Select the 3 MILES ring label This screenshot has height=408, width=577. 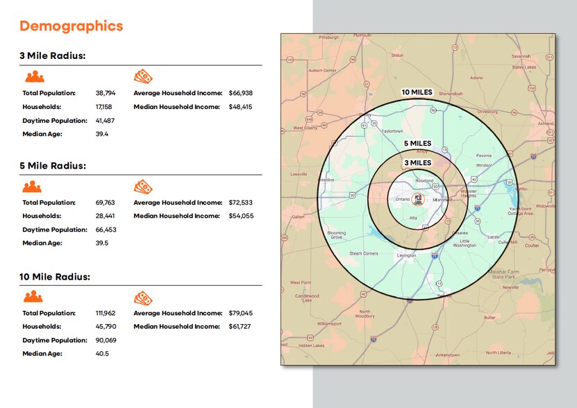[x=417, y=163]
